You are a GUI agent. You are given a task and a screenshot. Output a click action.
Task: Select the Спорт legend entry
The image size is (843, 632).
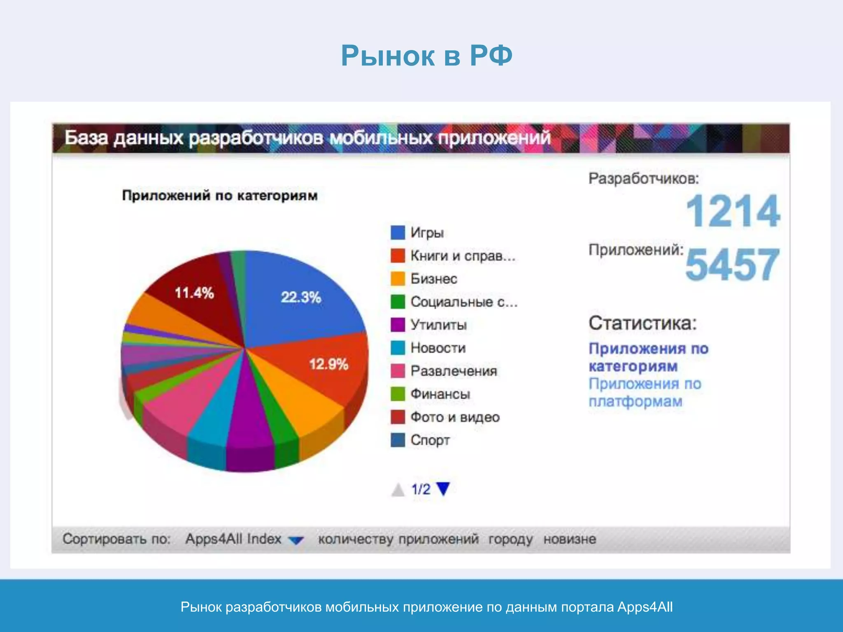click(420, 440)
